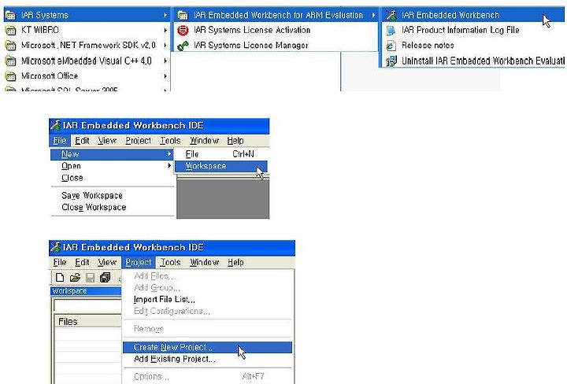Expand the Microsoft Office submenu arrow
567x384 pixels.
165,76
